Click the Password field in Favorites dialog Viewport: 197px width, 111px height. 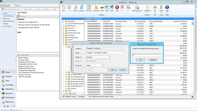point(94,65)
